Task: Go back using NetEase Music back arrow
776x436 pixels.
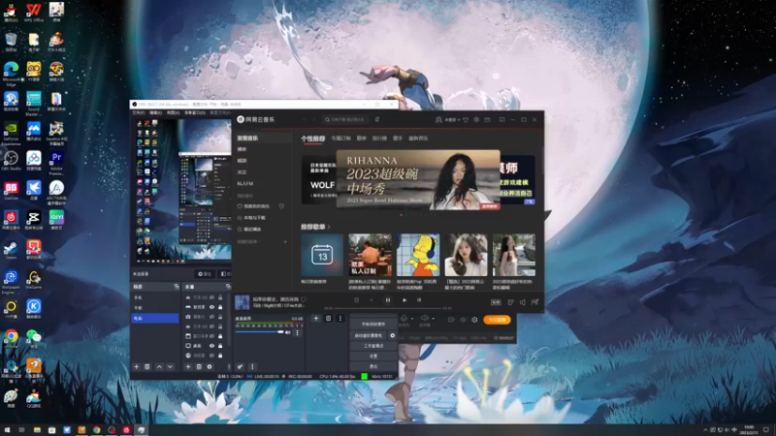Action: (x=304, y=119)
